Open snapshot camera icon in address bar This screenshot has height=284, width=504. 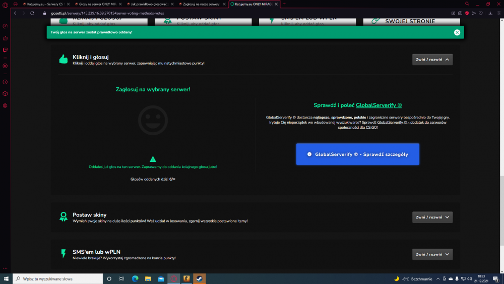click(460, 13)
